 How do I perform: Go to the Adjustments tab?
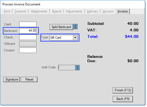tap(74, 11)
